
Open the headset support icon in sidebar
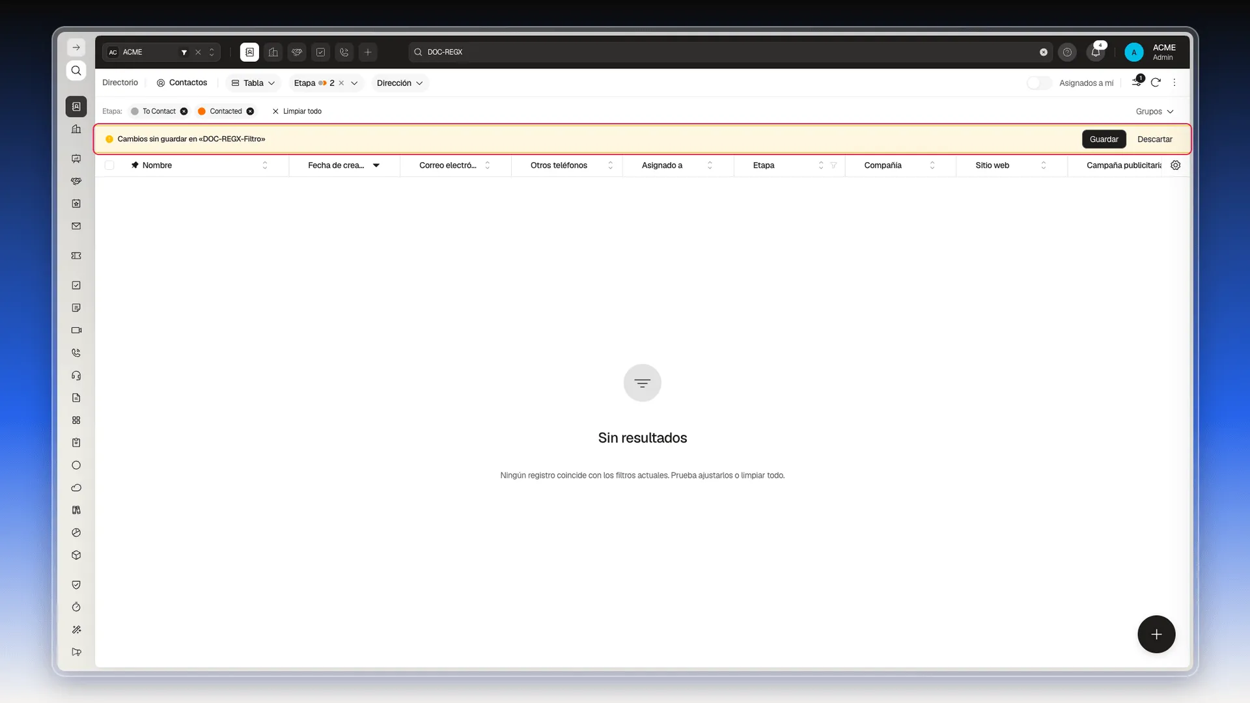[76, 376]
